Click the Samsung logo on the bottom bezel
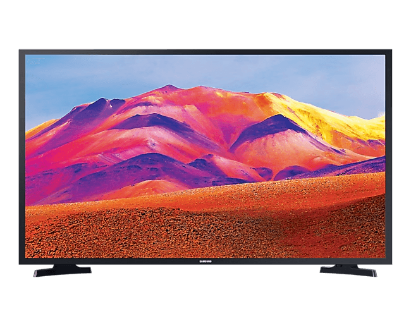Image resolution: width=411 pixels, height=328 pixels. pyautogui.click(x=205, y=261)
